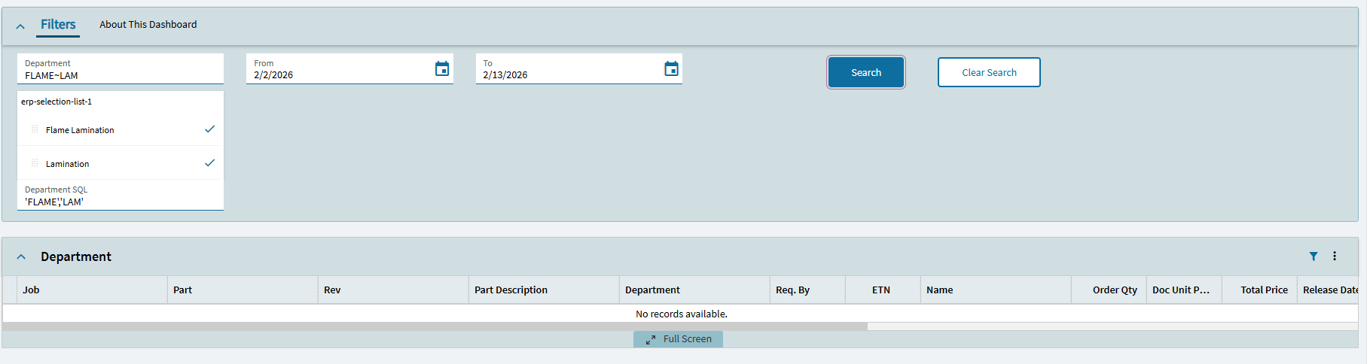Switch to the Filters tab
Image resolution: width=1367 pixels, height=364 pixels.
[x=58, y=25]
